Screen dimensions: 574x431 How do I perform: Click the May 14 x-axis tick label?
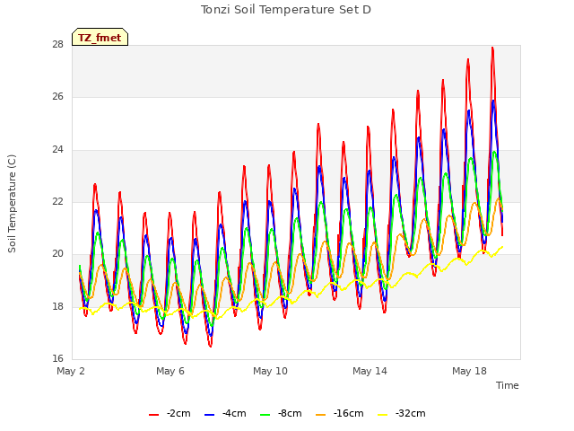[370, 371]
